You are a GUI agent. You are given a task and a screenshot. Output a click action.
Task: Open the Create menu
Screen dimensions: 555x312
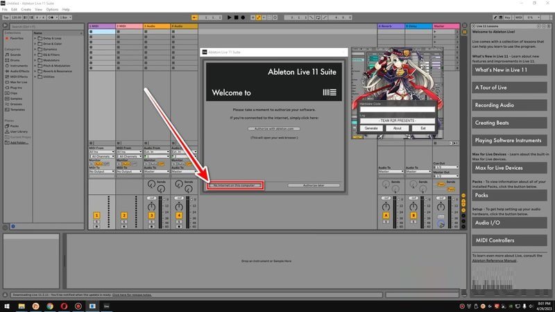pyautogui.click(x=26, y=10)
